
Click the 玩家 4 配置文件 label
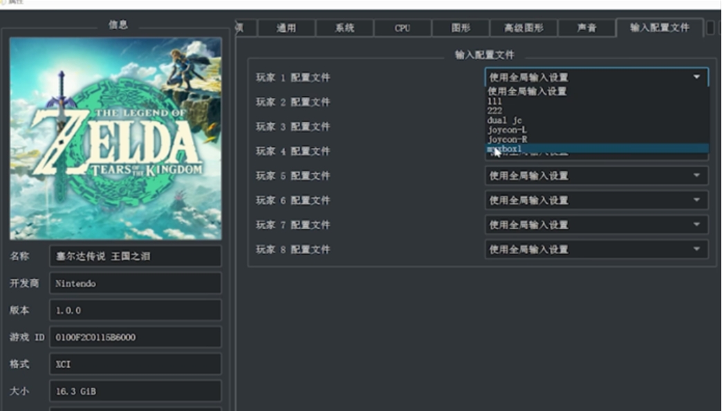(293, 151)
